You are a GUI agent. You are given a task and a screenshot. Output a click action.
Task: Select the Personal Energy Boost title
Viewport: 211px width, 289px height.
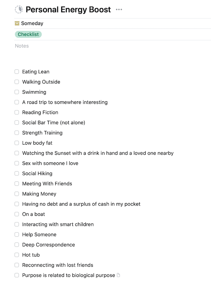[68, 10]
